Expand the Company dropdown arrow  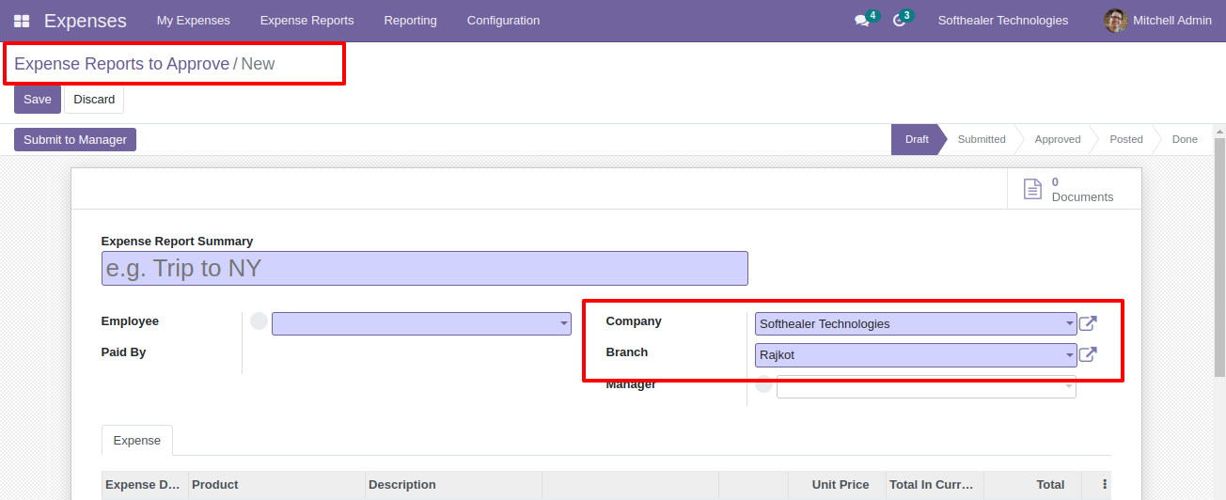(1070, 323)
